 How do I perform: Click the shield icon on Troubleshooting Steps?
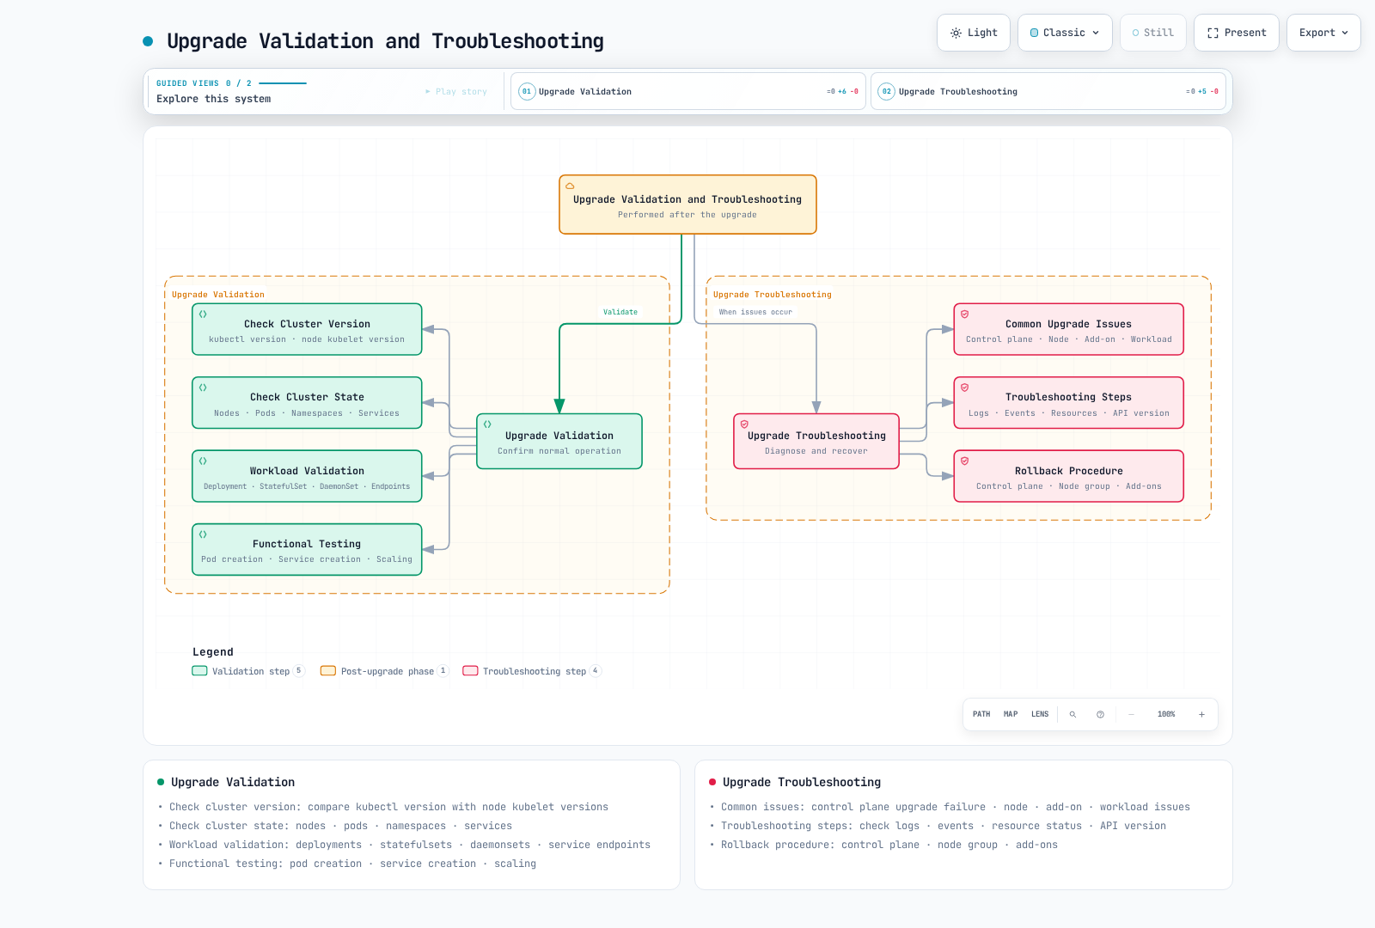(x=965, y=388)
